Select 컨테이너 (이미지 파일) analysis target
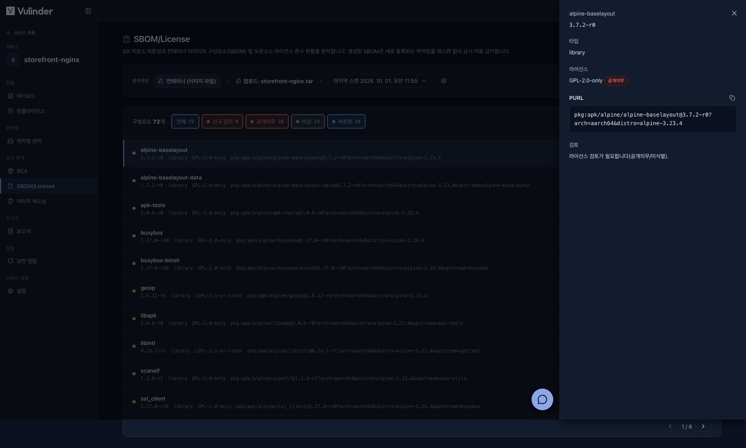The image size is (746, 448). pyautogui.click(x=187, y=81)
